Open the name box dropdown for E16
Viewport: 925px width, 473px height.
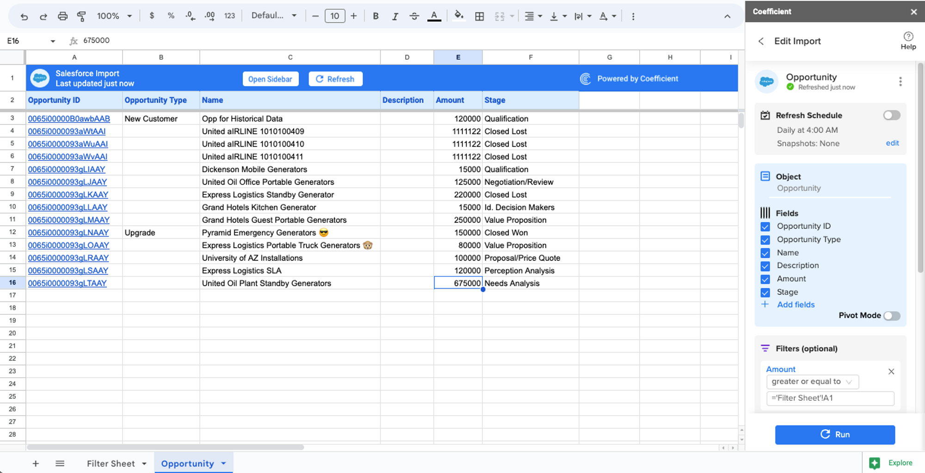pos(53,41)
